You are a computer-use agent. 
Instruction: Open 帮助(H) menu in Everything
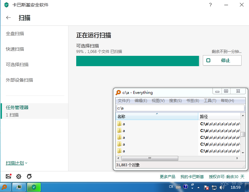pos(227,101)
